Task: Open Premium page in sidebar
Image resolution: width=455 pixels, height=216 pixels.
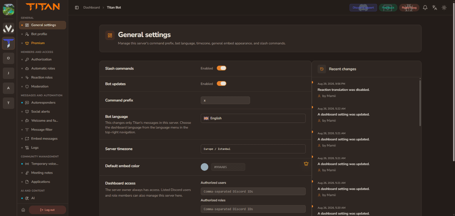Action: (x=43, y=43)
